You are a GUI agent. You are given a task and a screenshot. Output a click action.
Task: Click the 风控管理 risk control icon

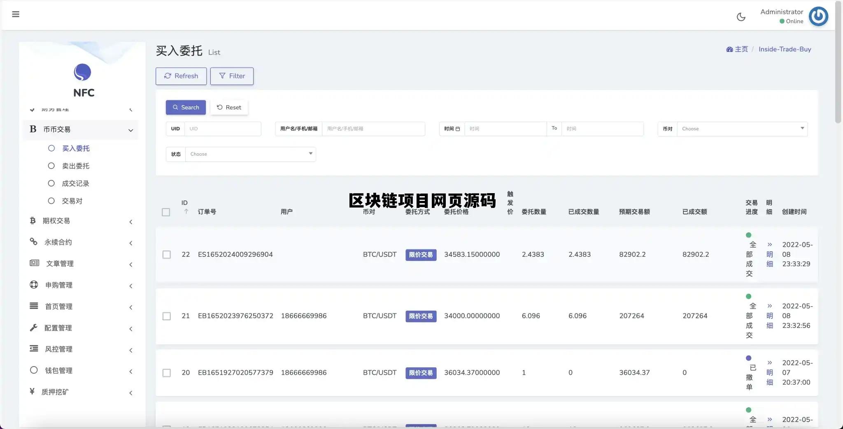coord(34,348)
